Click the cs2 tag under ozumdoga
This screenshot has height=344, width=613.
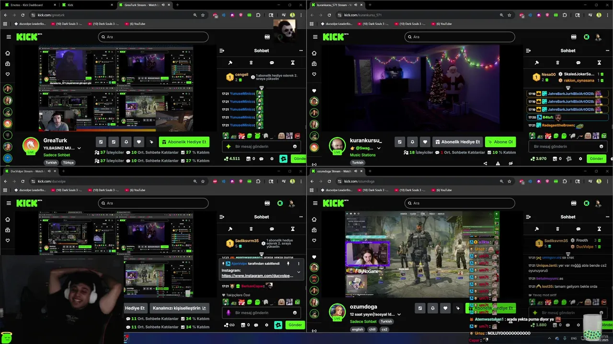tap(385, 329)
